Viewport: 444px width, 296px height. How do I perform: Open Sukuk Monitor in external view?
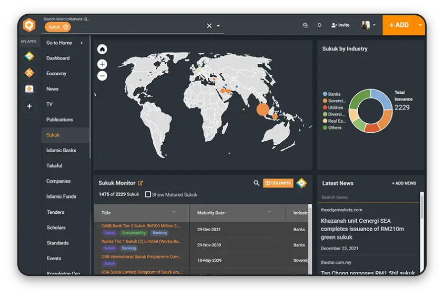[140, 183]
